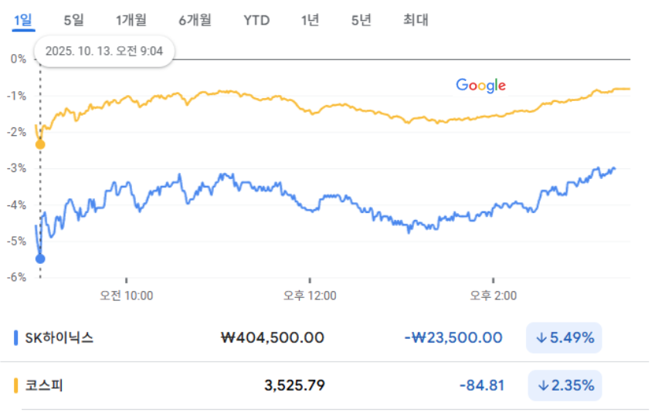Click the 코스피 2.35% down badge
The image size is (655, 416).
point(564,385)
